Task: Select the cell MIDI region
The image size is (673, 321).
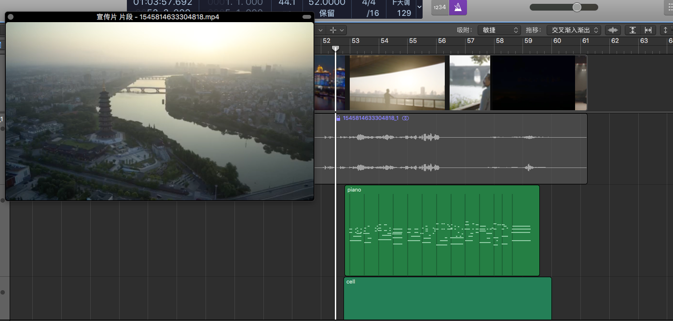Action: (447, 298)
